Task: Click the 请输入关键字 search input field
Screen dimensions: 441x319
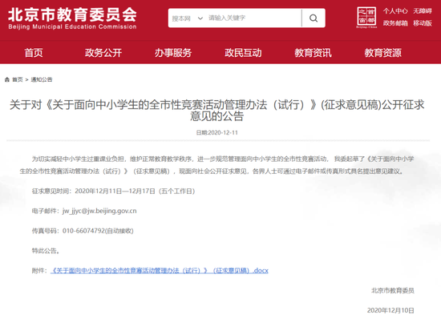Action: 253,18
